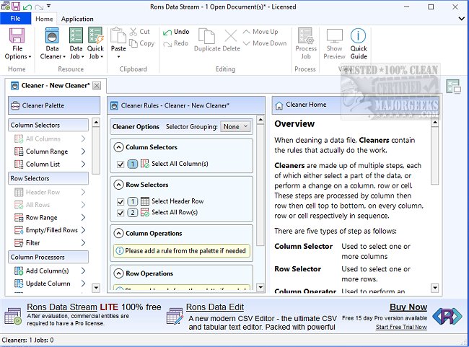469x347 pixels.
Task: Click the Process Job icon
Action: point(306,35)
